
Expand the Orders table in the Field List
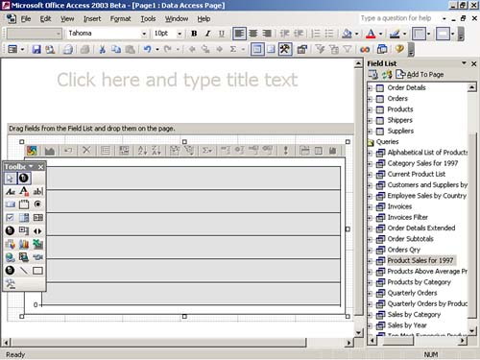pos(370,99)
